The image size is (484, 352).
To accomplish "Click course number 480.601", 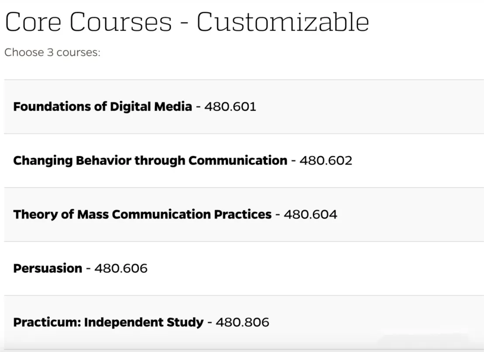I will pyautogui.click(x=230, y=106).
